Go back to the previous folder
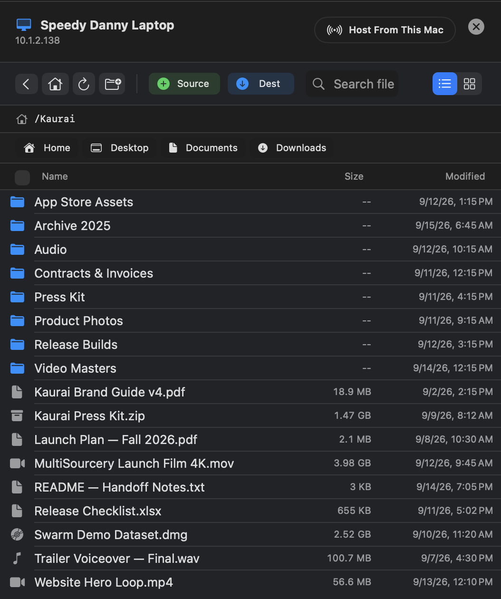This screenshot has width=501, height=599. pos(27,84)
